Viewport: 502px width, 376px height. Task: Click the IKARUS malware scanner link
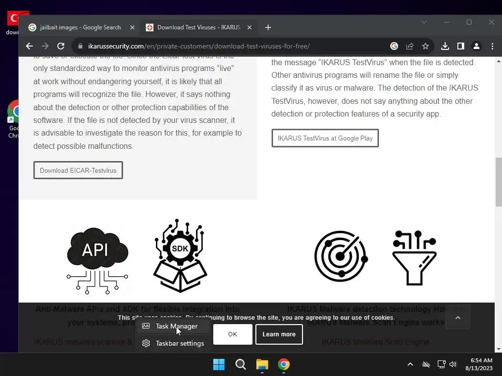click(x=83, y=342)
